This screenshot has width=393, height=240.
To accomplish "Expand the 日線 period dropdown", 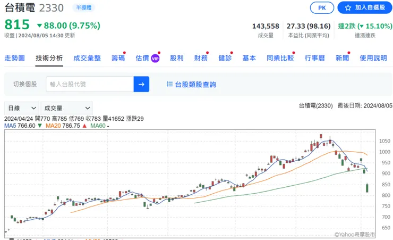I will click(x=22, y=108).
